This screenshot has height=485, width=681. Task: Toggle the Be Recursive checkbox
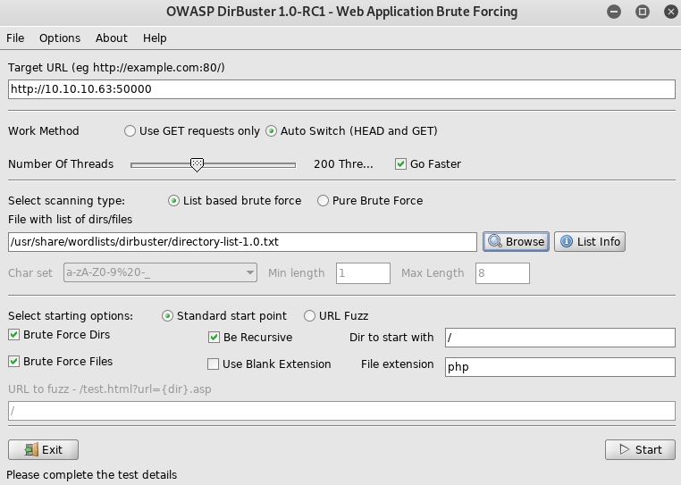pyautogui.click(x=214, y=338)
